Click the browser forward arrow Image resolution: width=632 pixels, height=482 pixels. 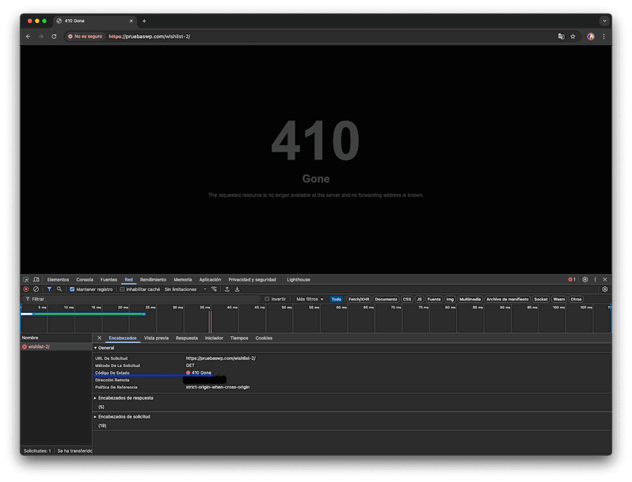(40, 36)
